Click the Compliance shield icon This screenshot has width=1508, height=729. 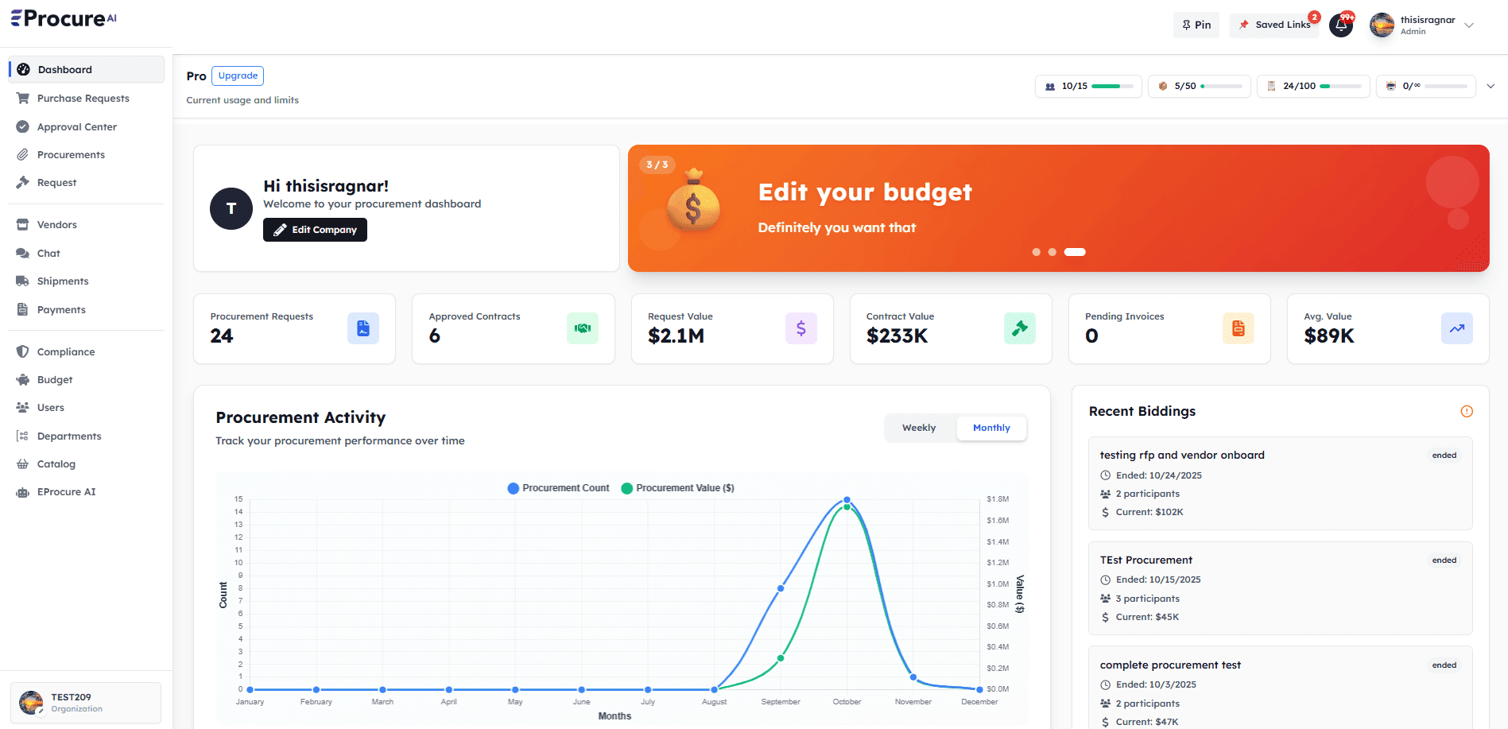23,351
